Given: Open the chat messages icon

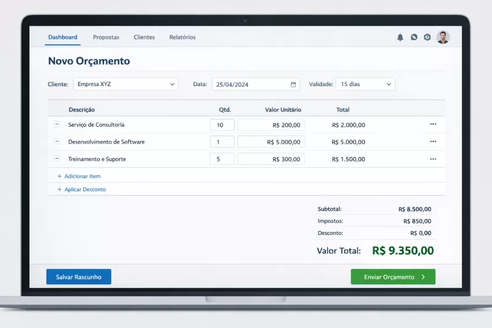Looking at the screenshot, I should click(414, 38).
